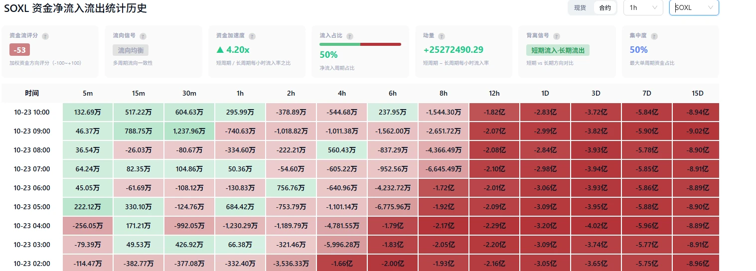
Task: Click the -4.02亿 cell
Action: [x=596, y=226]
